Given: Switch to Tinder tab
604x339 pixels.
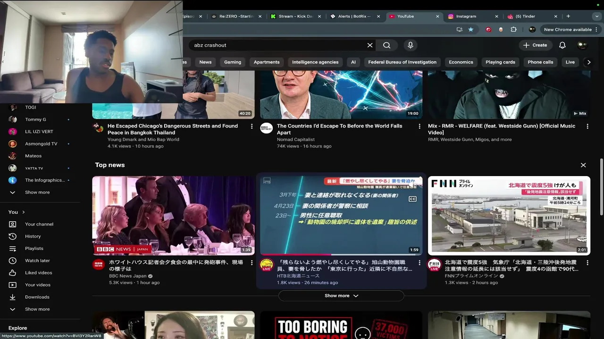Looking at the screenshot, I should [x=532, y=16].
